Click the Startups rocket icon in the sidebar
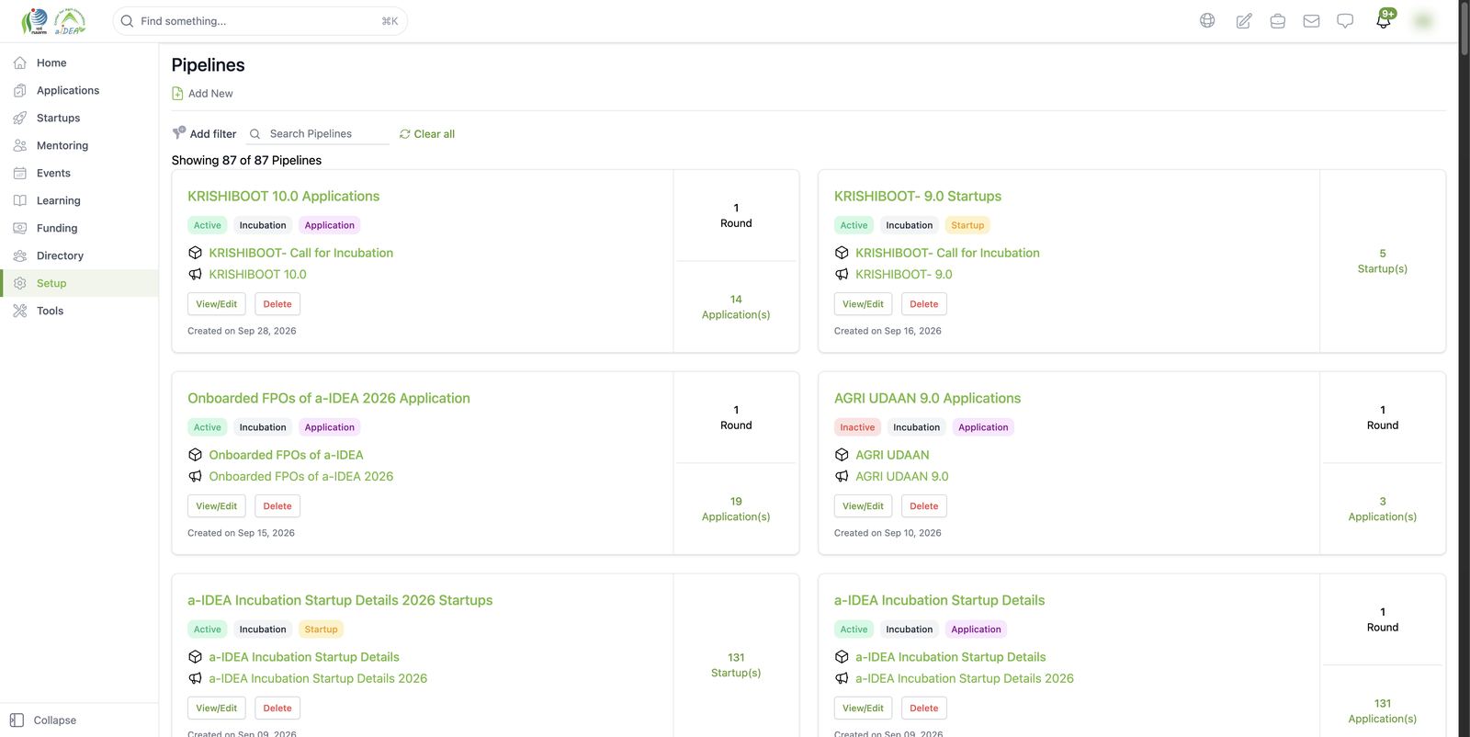The width and height of the screenshot is (1470, 737). [20, 118]
